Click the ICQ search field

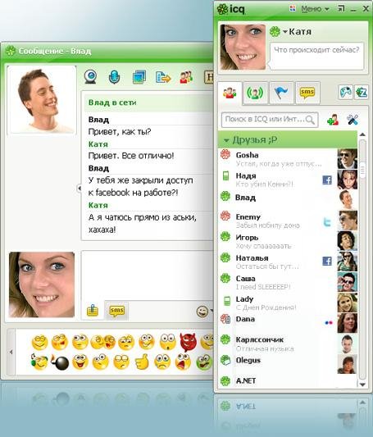pos(270,120)
